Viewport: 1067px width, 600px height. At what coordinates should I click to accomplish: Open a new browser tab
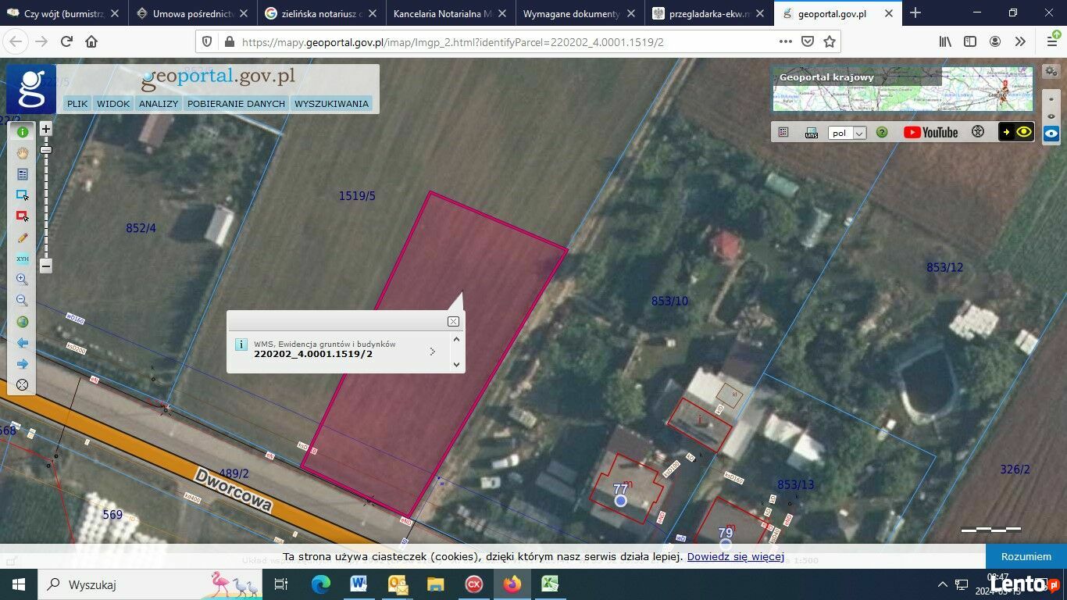(915, 12)
